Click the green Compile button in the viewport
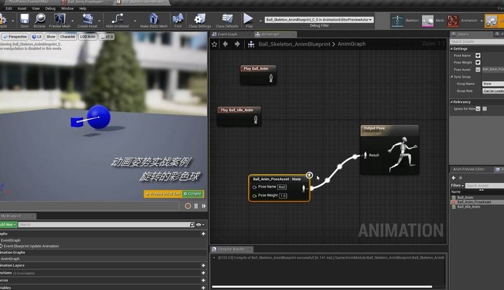 [192, 194]
